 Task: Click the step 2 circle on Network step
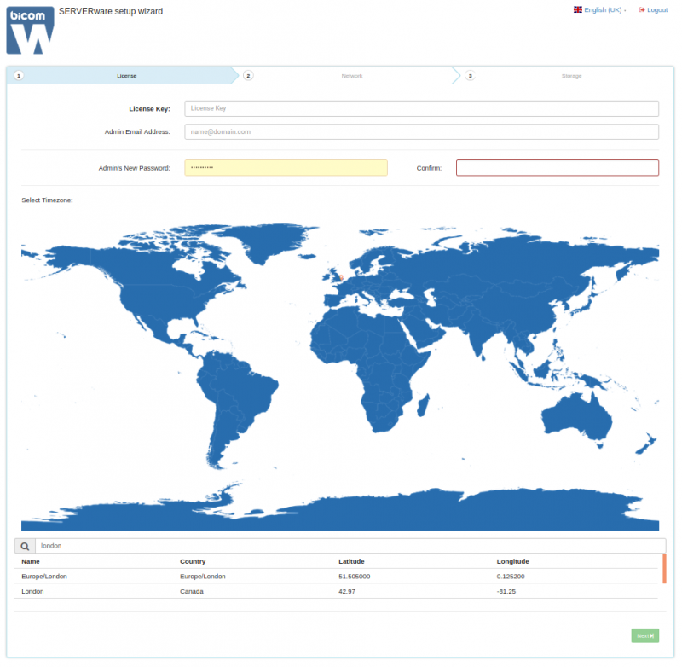(248, 75)
